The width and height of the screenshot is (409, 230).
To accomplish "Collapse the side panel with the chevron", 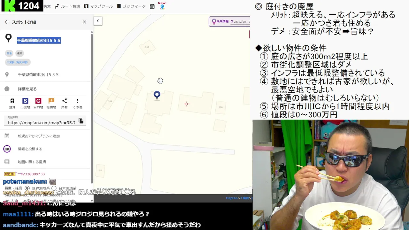I will click(x=98, y=21).
